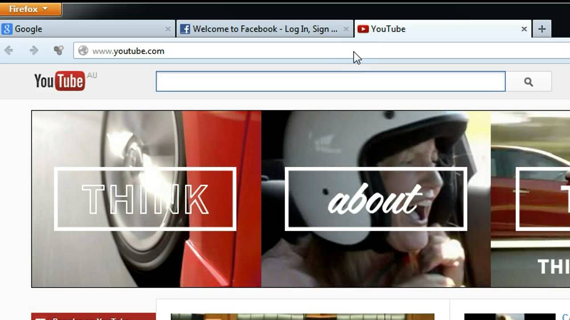Click the Google favicon on first tab
The image size is (570, 320).
coord(6,29)
